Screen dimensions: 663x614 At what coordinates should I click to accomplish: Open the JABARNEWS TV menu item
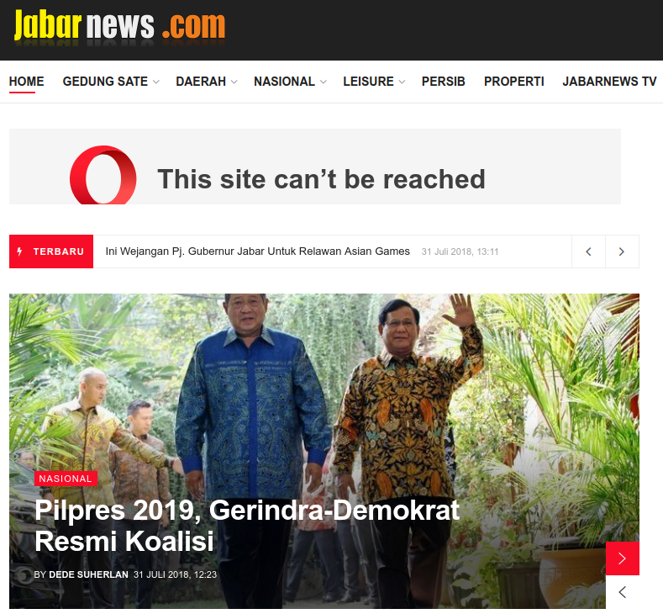pos(609,82)
